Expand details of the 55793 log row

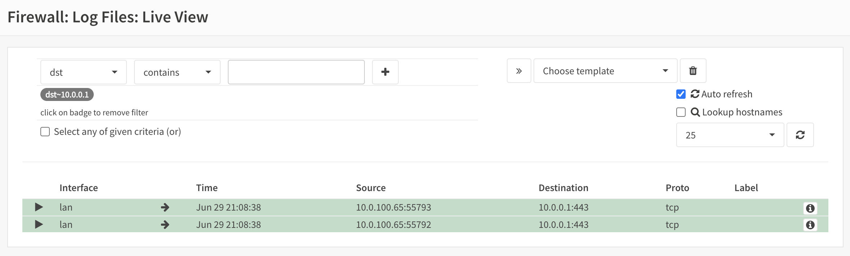[39, 207]
